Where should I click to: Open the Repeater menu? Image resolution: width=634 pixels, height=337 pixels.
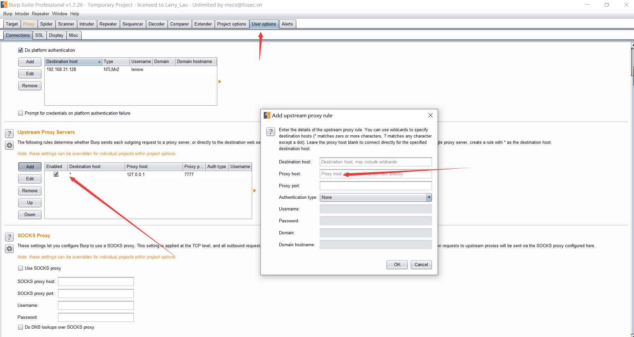(40, 14)
